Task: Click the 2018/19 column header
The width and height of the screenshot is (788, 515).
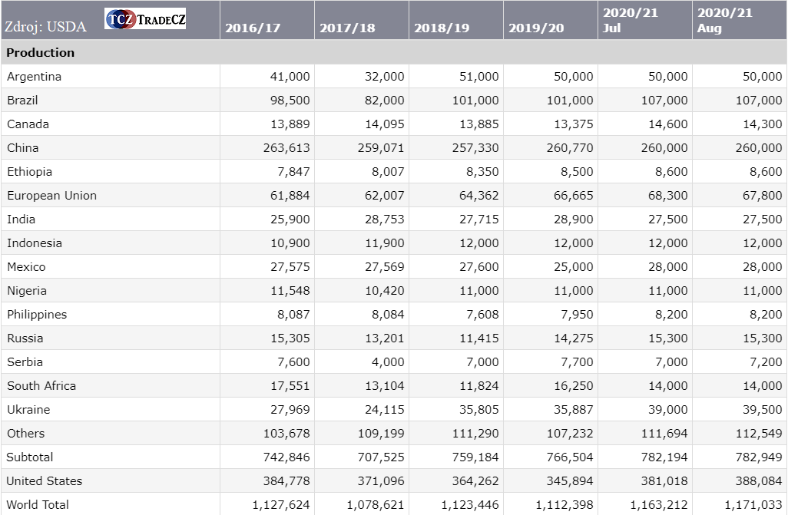Action: click(x=442, y=28)
